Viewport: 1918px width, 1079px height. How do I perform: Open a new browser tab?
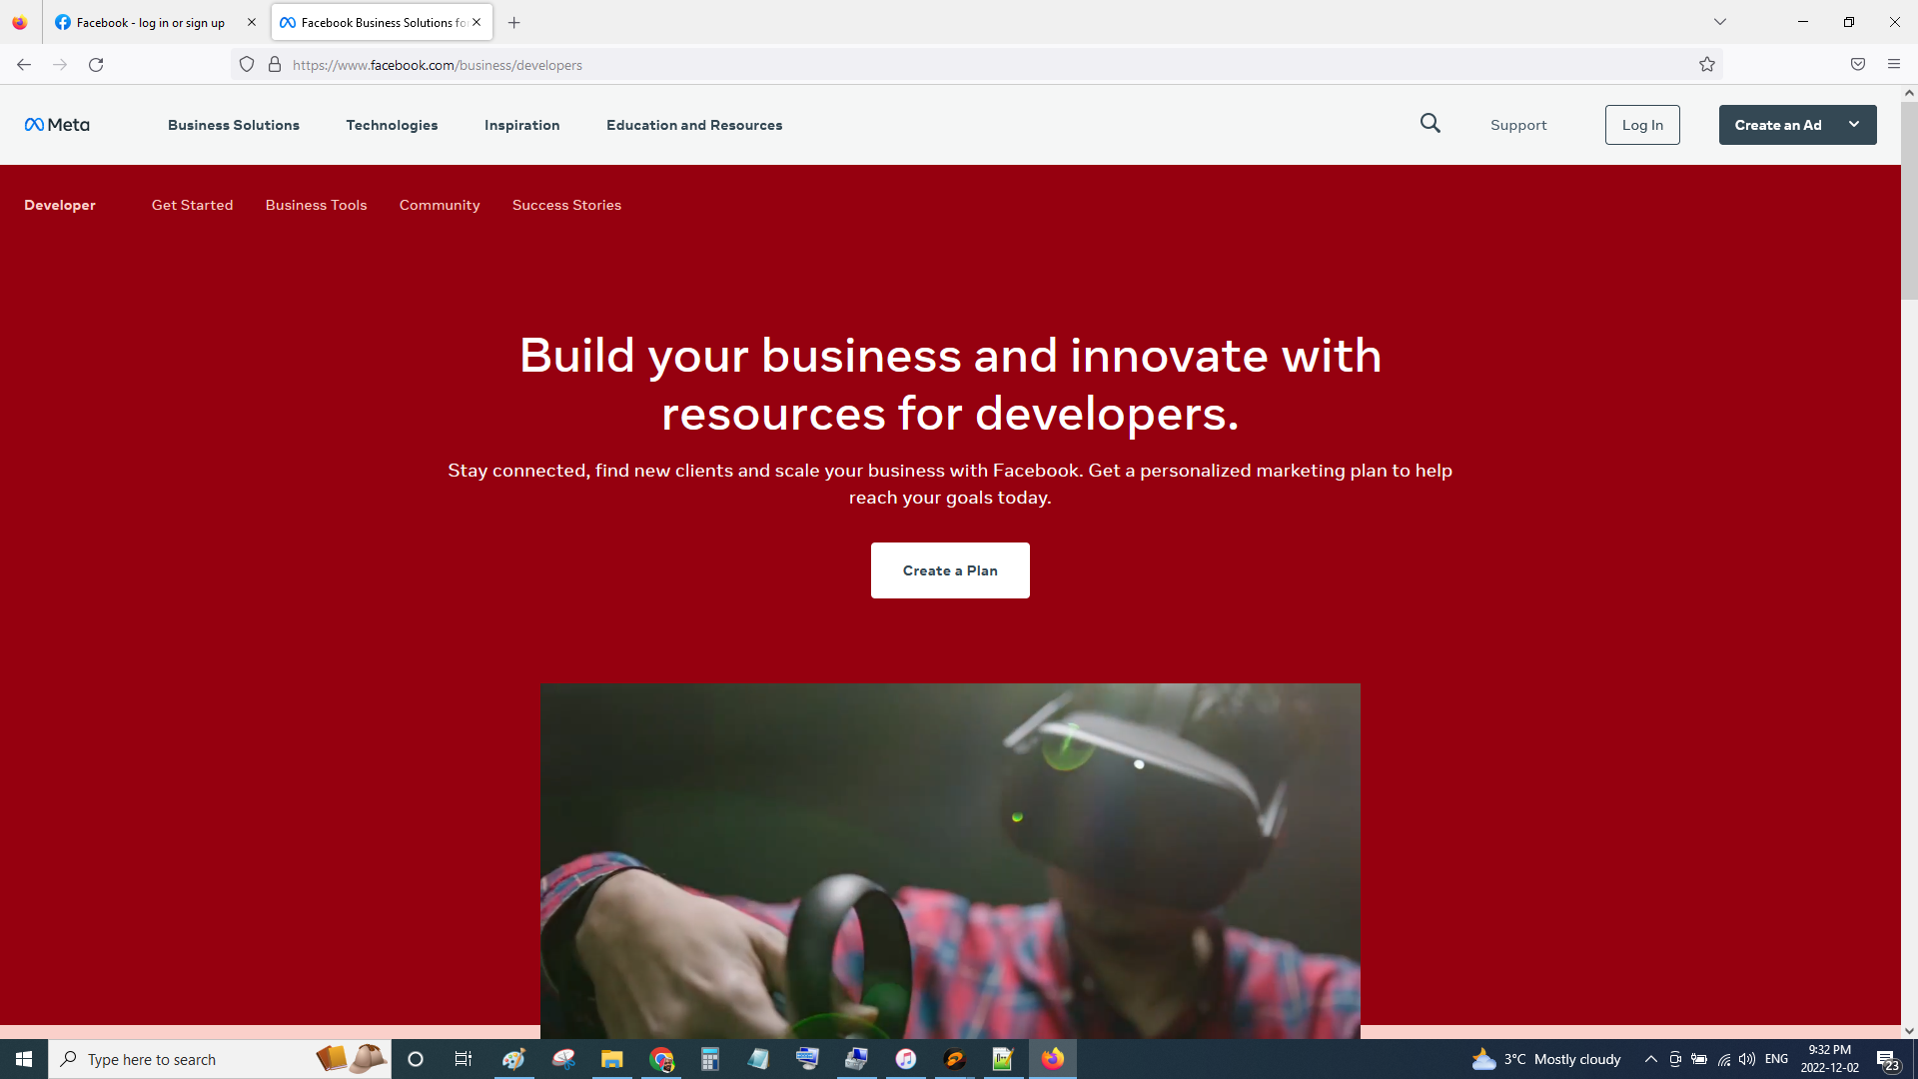click(514, 22)
